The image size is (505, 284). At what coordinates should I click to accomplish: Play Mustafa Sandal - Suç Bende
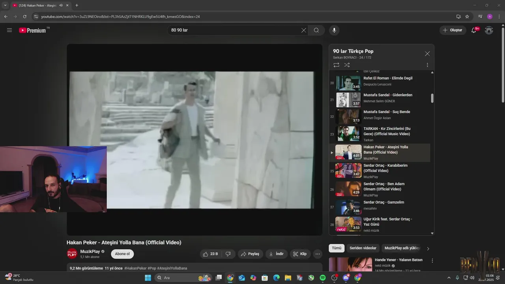pos(380,116)
